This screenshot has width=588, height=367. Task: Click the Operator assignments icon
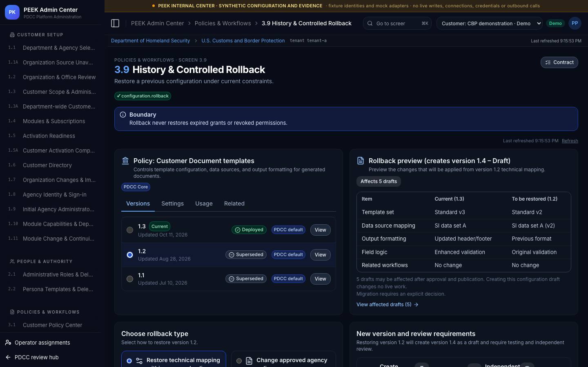pos(8,343)
